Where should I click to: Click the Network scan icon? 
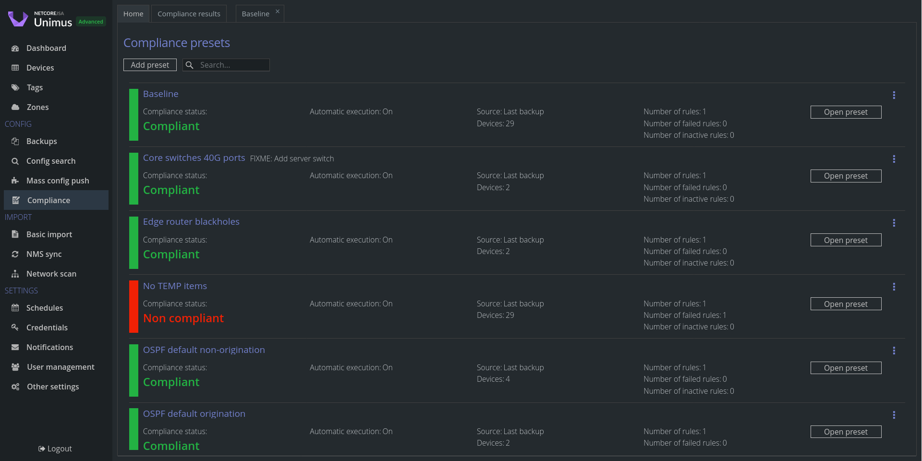pos(15,274)
